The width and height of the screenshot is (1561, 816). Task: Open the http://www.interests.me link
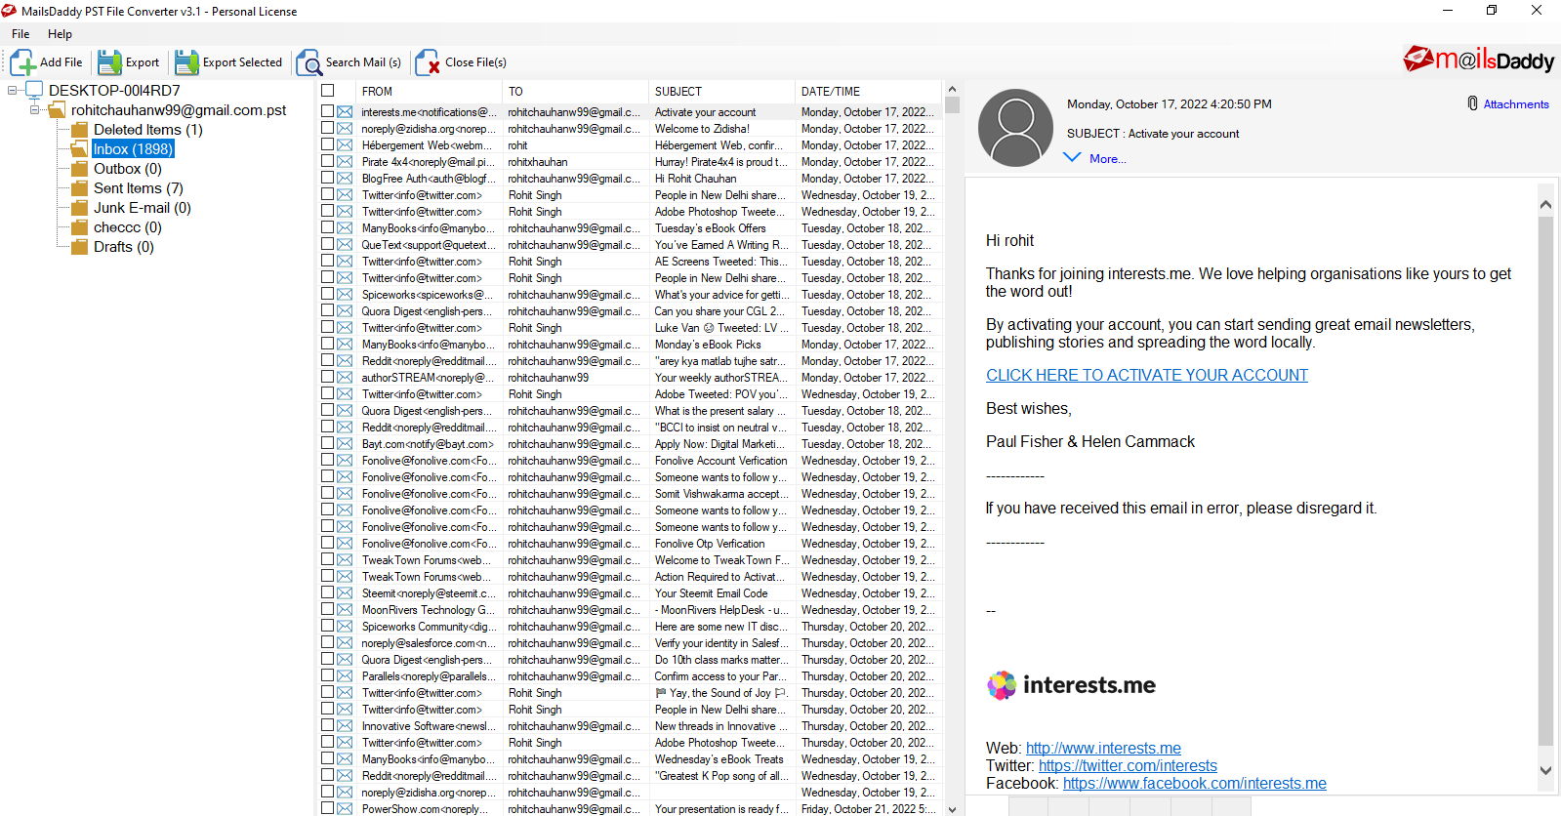coord(1103,749)
